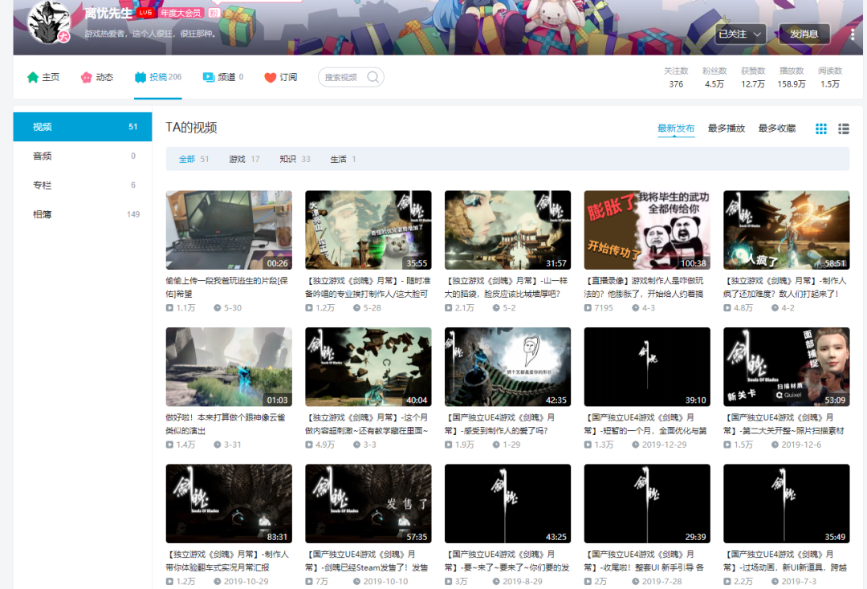This screenshot has width=867, height=589.
Task: Select 相簿 149 in the sidebar
Action: pos(83,214)
